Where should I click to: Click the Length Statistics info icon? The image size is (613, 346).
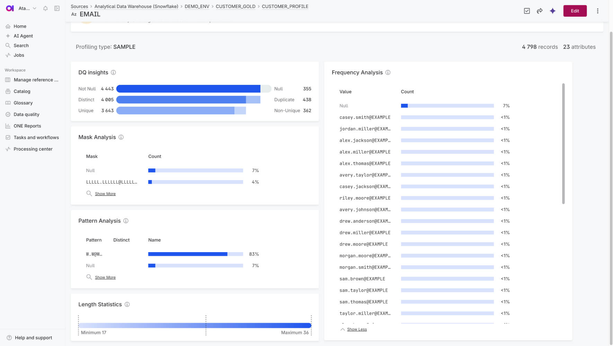127,304
